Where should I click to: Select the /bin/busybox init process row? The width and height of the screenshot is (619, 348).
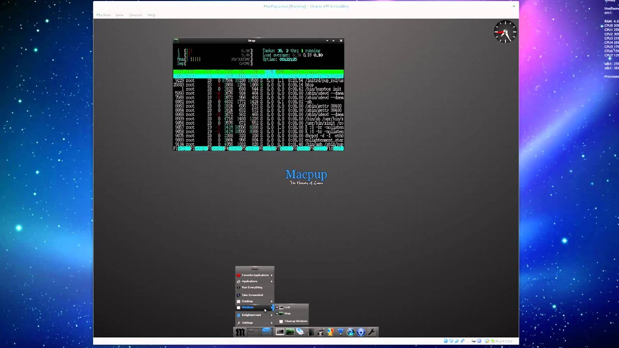(258, 89)
